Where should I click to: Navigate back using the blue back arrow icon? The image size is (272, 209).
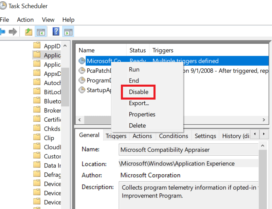[x=4, y=31]
